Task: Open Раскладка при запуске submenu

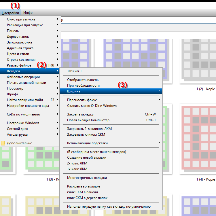Action: (30, 25)
